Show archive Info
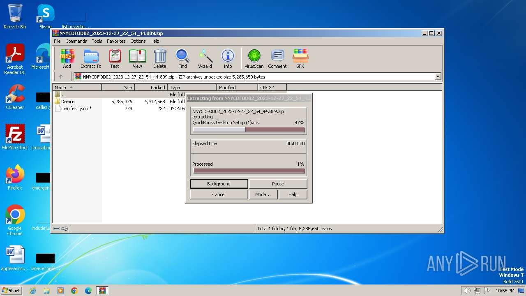This screenshot has width=526, height=296. [228, 58]
